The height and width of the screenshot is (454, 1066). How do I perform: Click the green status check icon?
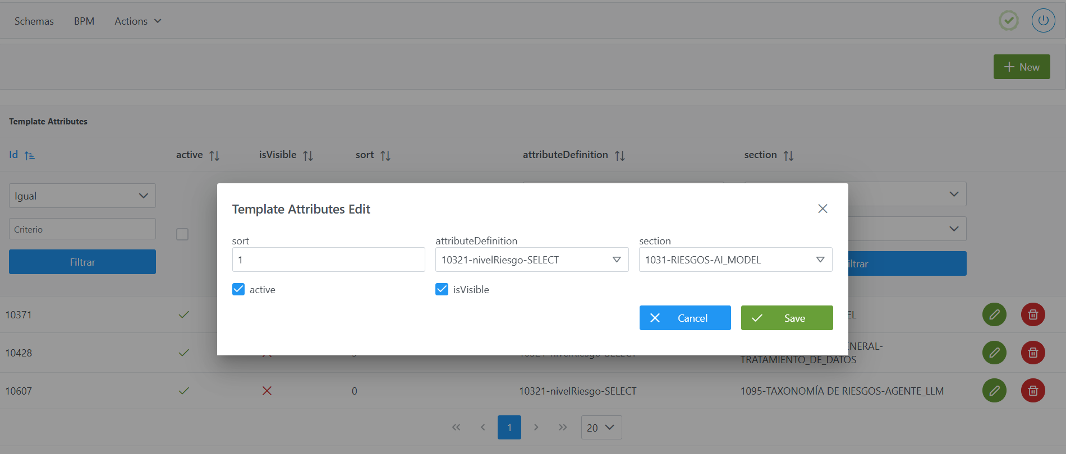(1008, 21)
